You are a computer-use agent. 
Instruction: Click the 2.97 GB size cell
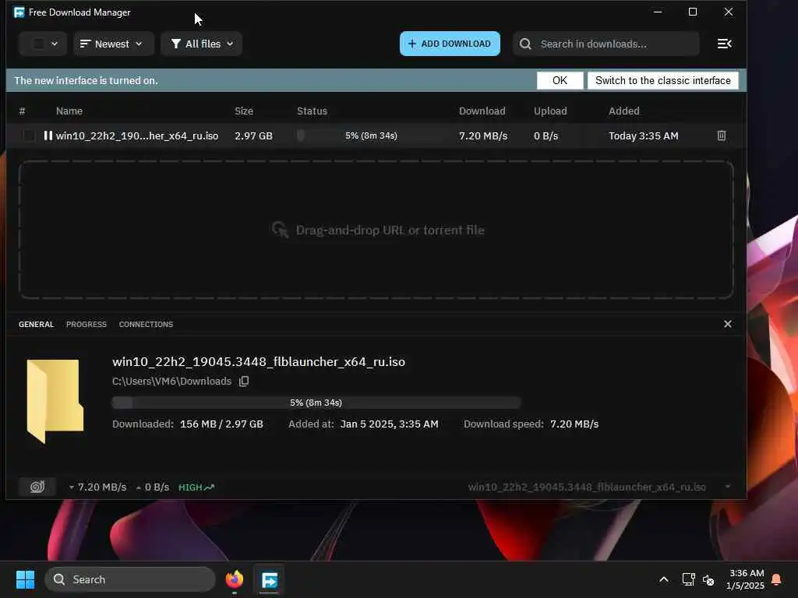tap(253, 135)
